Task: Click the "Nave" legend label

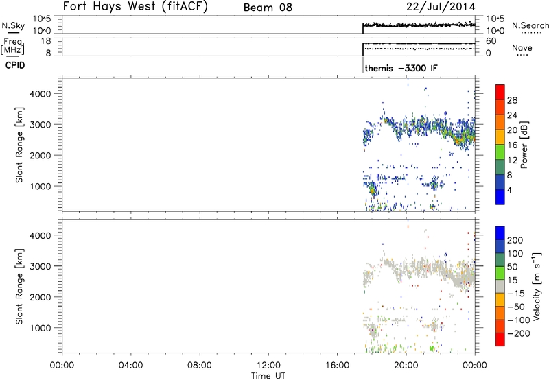Action: click(x=522, y=48)
